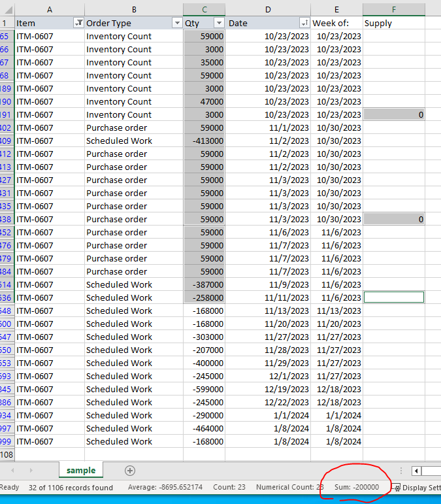Click the three-dot tab bar resize handle
Screen dimensions: 441x504
pyautogui.click(x=401, y=471)
